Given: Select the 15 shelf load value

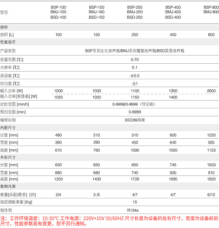Looking at the screenshot, I should pyautogui.click(x=135, y=202).
